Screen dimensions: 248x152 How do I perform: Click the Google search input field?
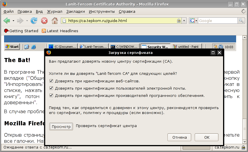[218, 21]
